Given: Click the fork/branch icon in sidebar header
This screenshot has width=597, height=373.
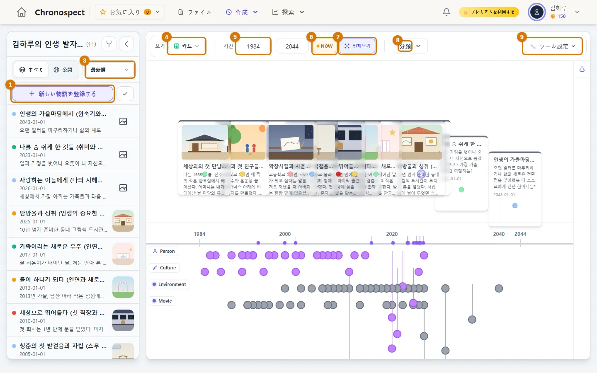Looking at the screenshot, I should tap(109, 44).
